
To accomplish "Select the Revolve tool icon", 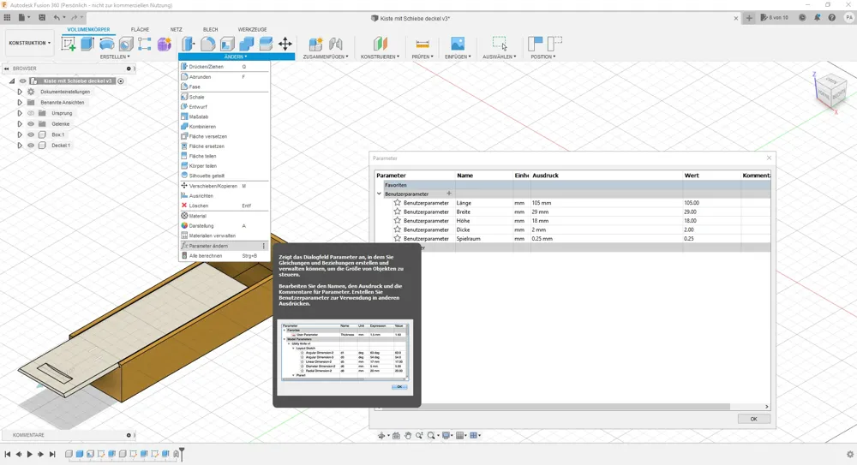I will click(x=106, y=44).
